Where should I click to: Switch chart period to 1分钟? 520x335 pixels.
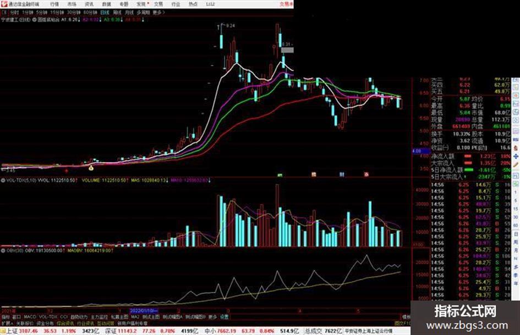28,12
